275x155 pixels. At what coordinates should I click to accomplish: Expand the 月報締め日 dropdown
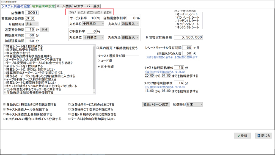[32, 24]
